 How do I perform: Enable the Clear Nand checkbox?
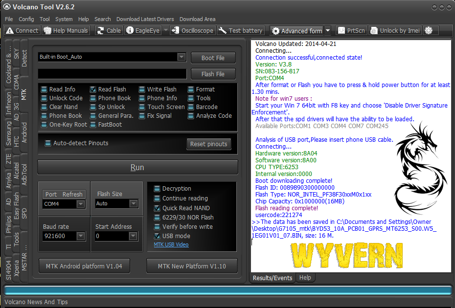(x=44, y=107)
